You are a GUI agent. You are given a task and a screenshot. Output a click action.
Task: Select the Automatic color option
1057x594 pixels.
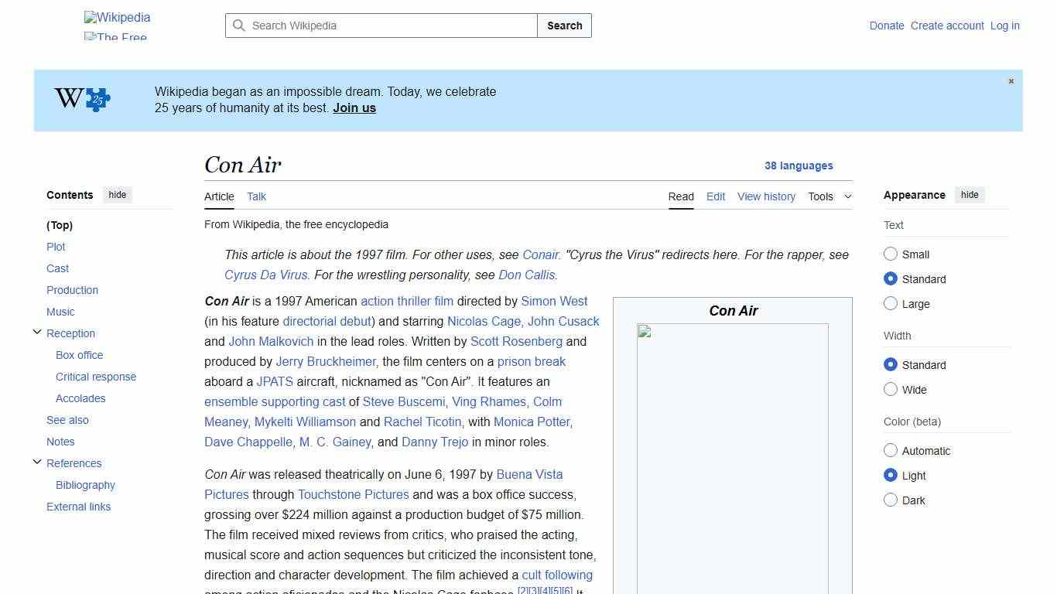[x=891, y=450]
